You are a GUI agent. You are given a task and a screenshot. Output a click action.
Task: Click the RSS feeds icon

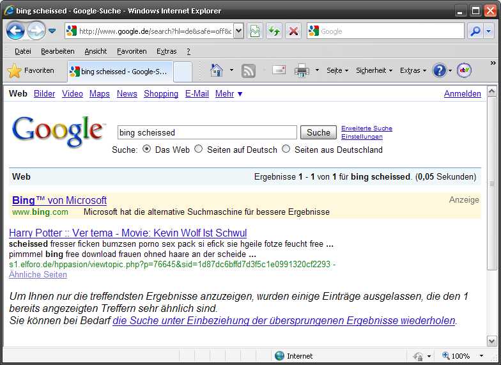coord(248,70)
